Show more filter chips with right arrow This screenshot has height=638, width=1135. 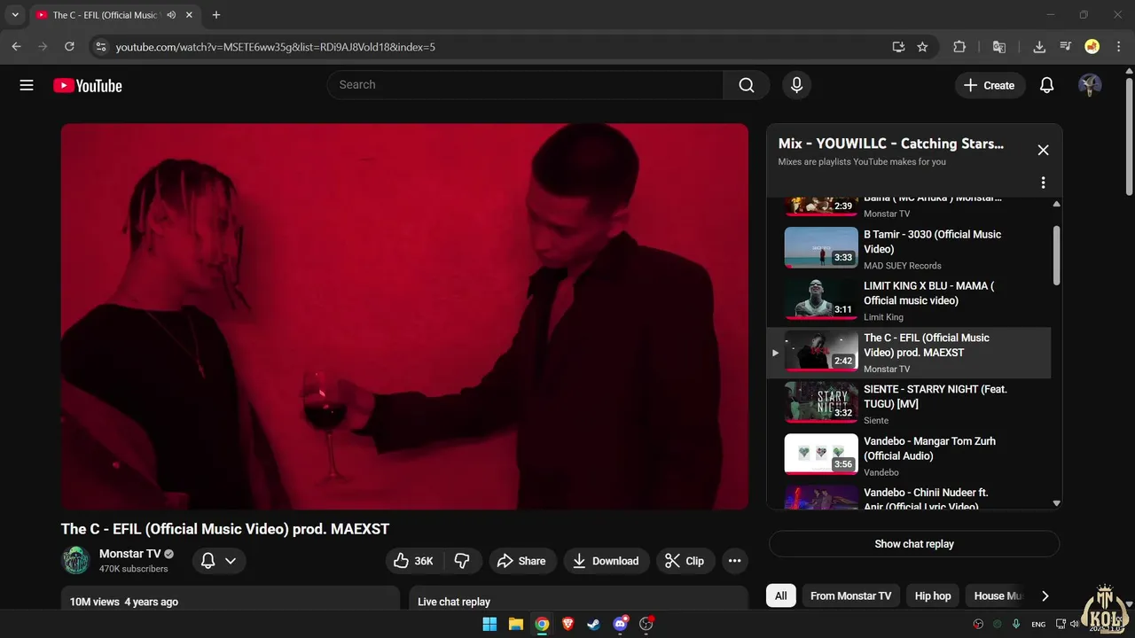(x=1045, y=596)
